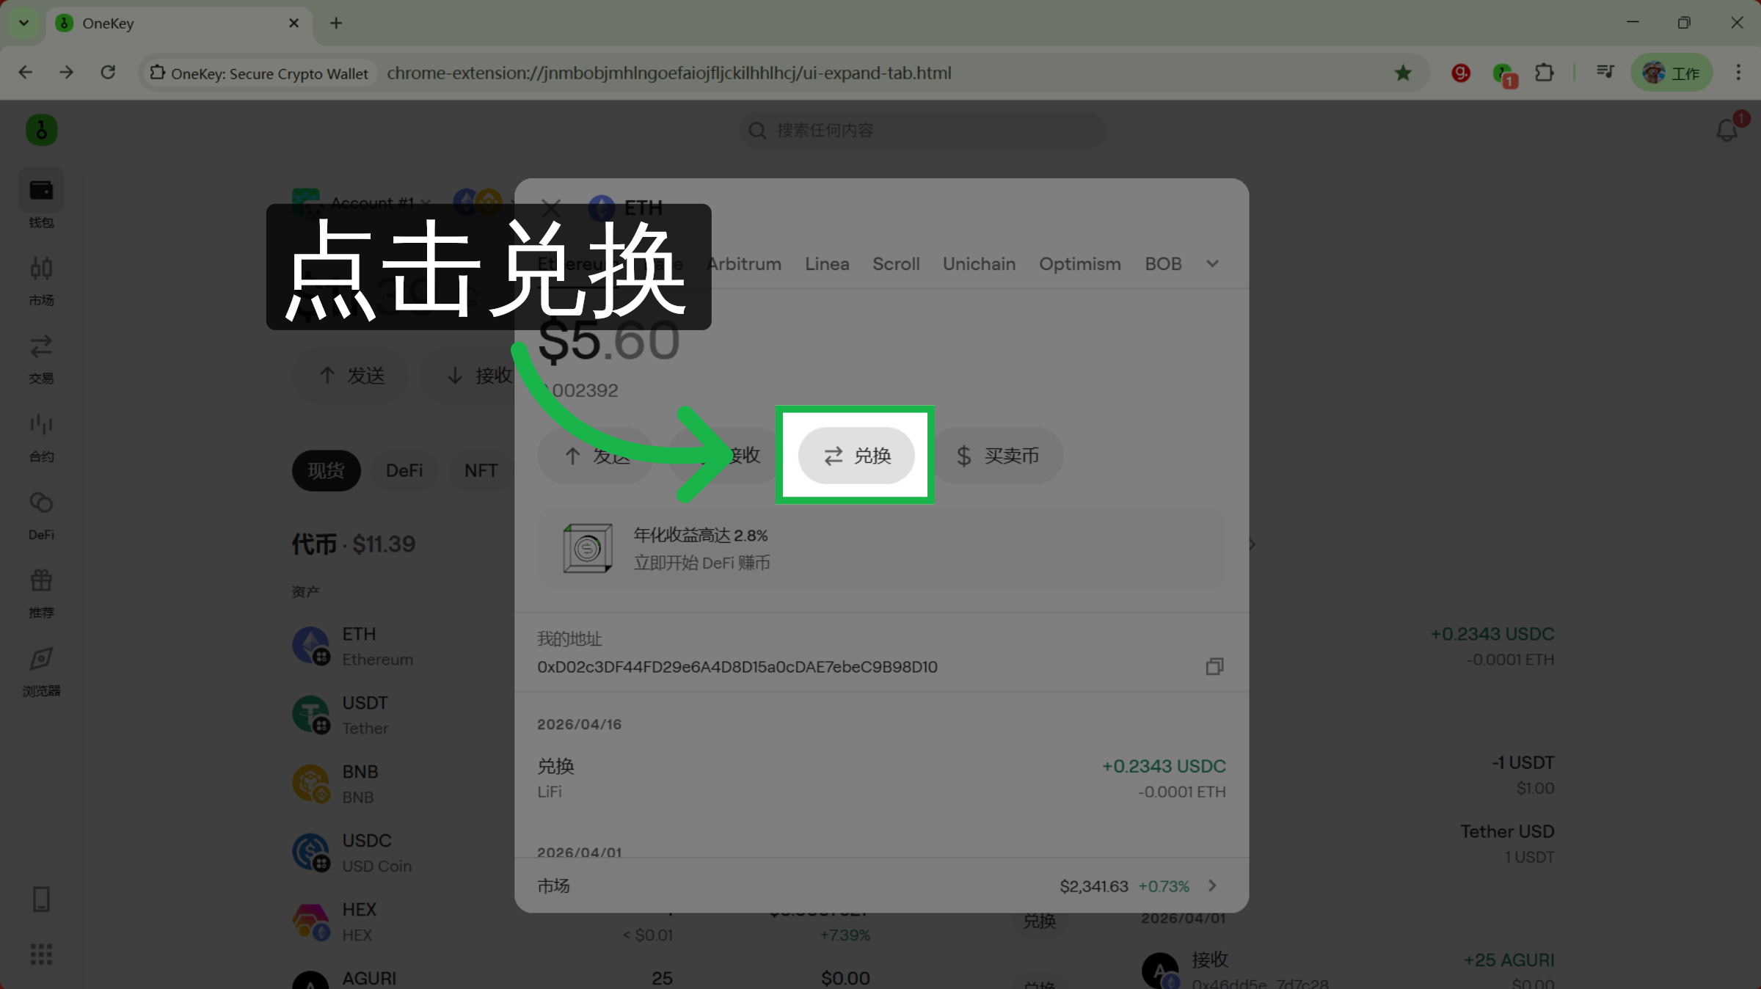Select the Arbitrum network tab
Viewport: 1761px width, 989px height.
click(x=744, y=264)
